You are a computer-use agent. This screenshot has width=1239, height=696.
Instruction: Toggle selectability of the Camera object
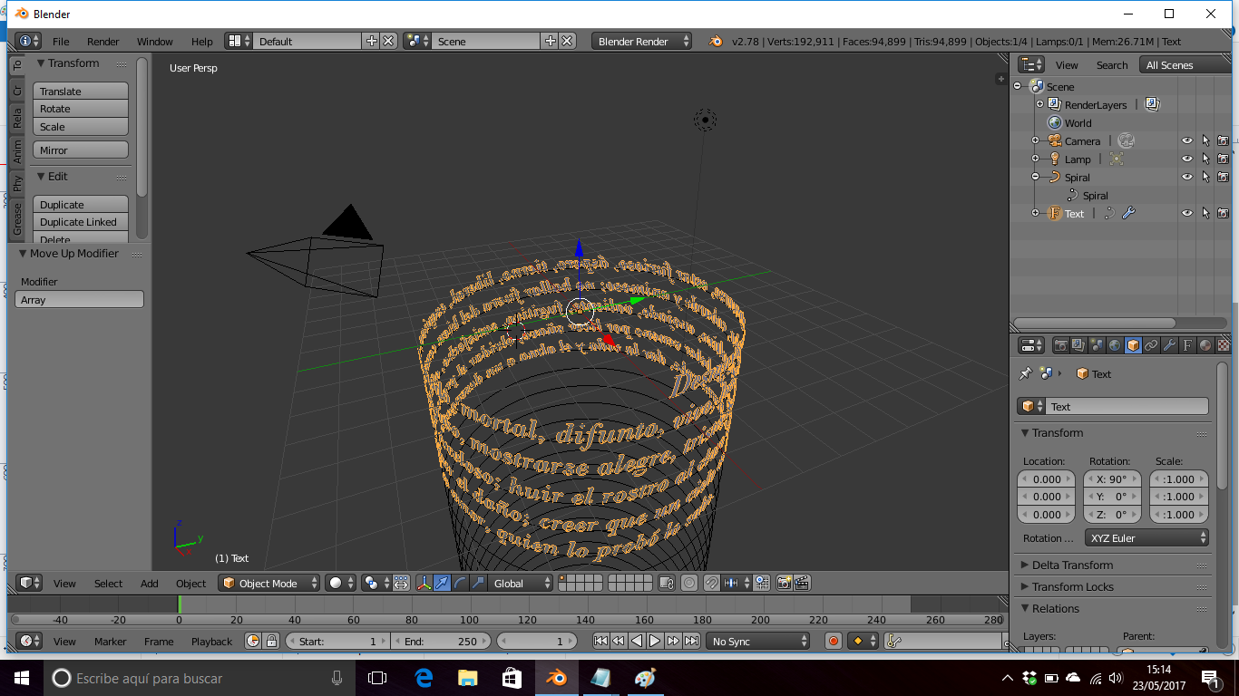point(1205,140)
